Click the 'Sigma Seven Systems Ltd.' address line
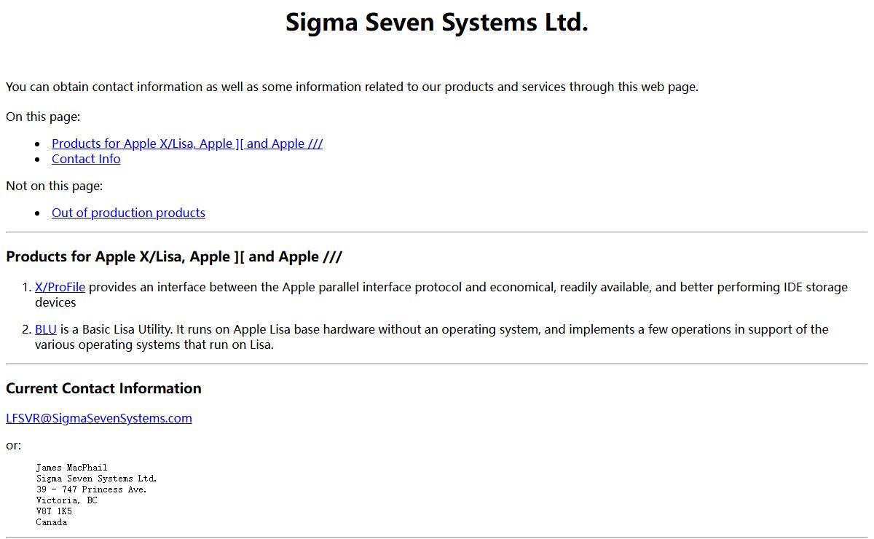Screen dimensions: 874x539 point(96,479)
